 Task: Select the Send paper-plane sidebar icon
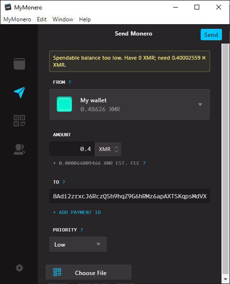(x=19, y=92)
